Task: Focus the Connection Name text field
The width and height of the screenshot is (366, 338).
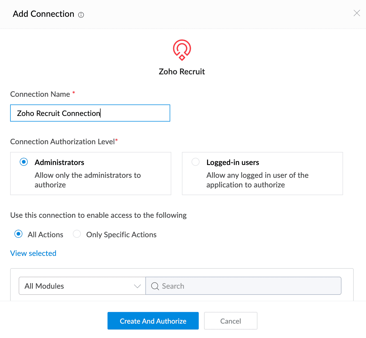Action: [x=90, y=113]
